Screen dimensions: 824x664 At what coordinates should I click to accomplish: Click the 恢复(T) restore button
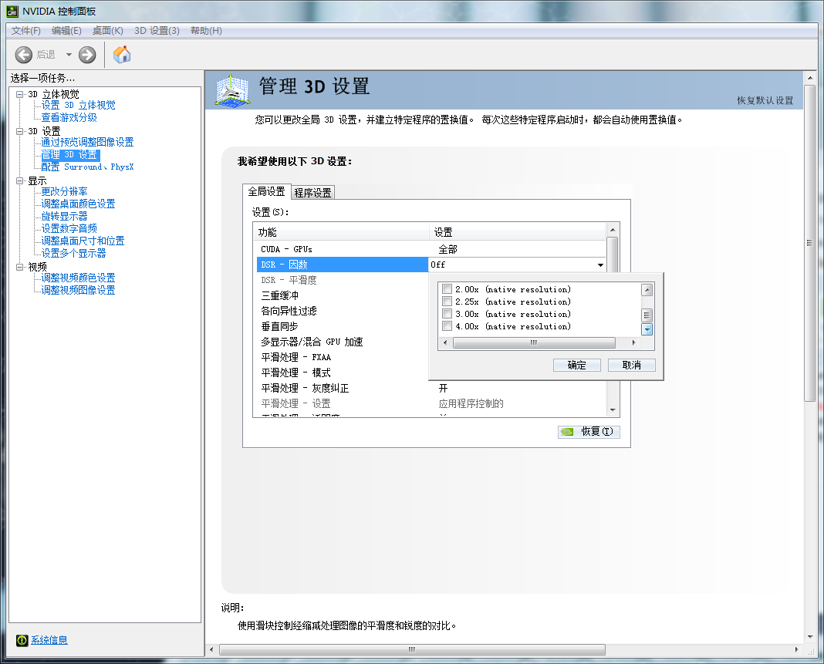(589, 432)
